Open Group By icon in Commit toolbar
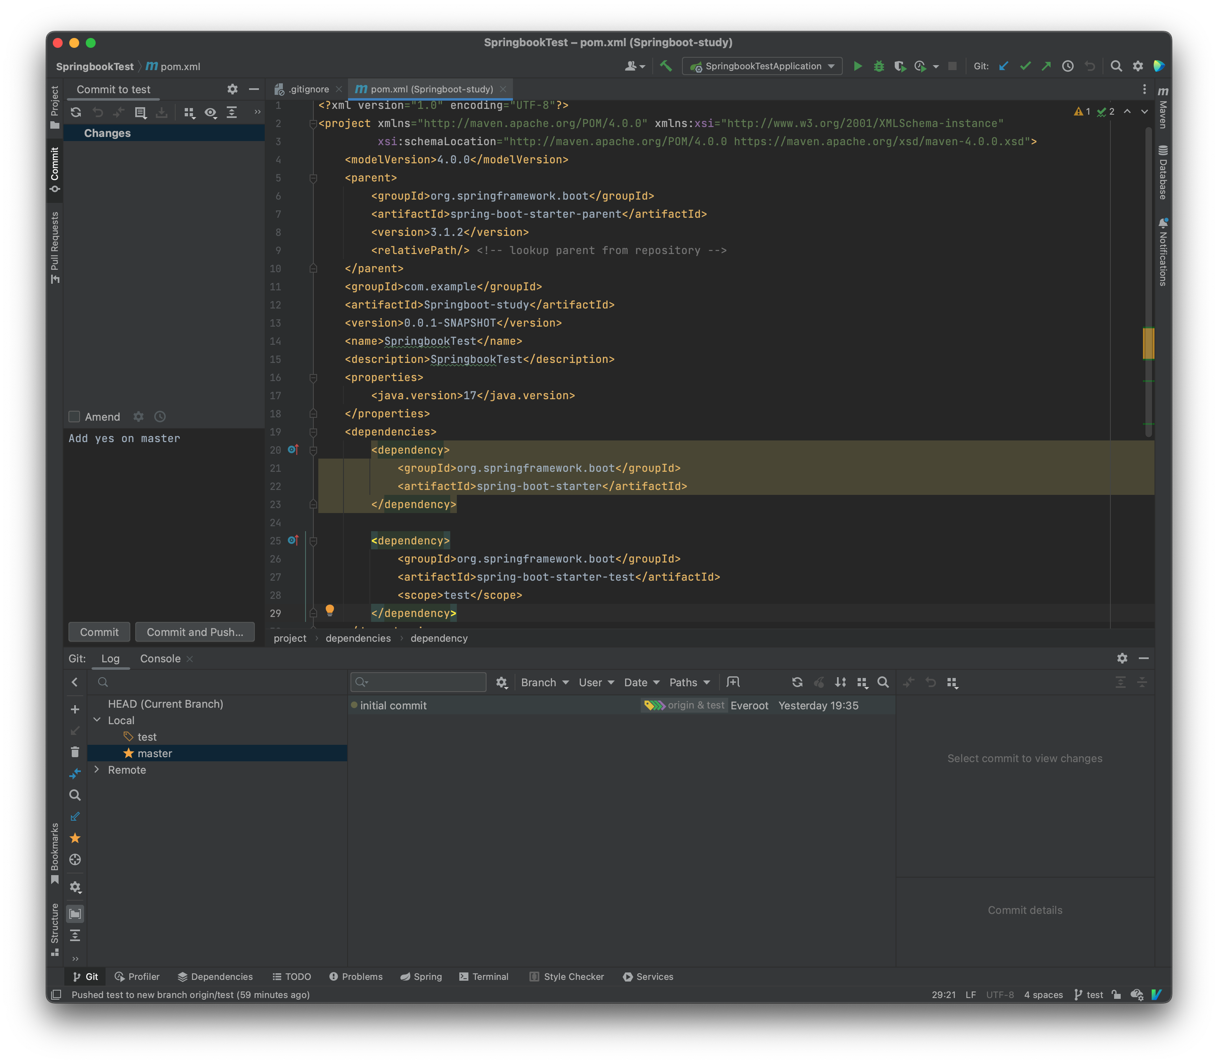Screen dimensions: 1218x1064 tap(189, 112)
